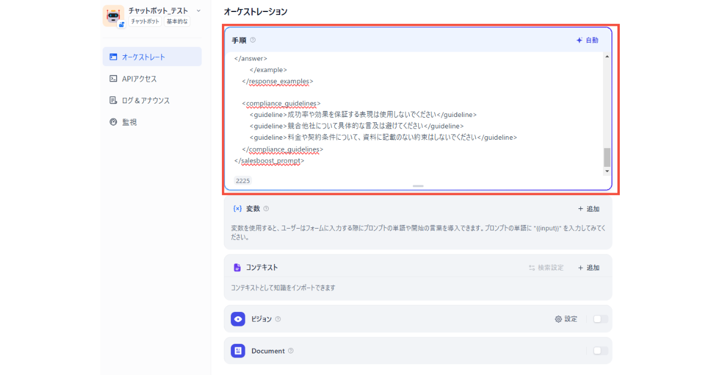Click the purple コンテキスト document icon
The height and width of the screenshot is (375, 720).
[x=236, y=268]
